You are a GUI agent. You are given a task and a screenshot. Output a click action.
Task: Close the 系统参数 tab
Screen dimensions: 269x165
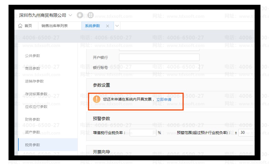108,26
